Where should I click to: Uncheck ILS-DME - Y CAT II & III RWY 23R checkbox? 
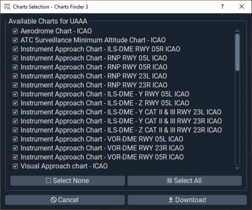(15, 121)
